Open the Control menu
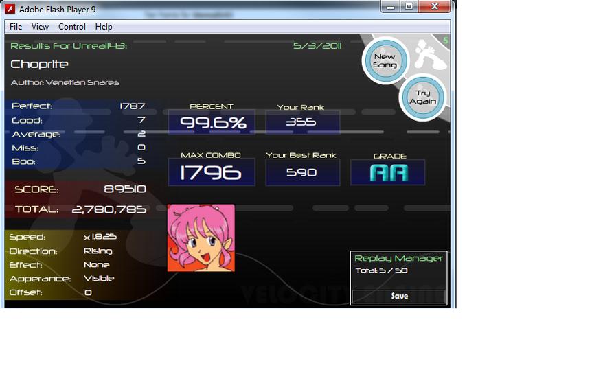Screen dimensions: 592x370 [x=71, y=27]
